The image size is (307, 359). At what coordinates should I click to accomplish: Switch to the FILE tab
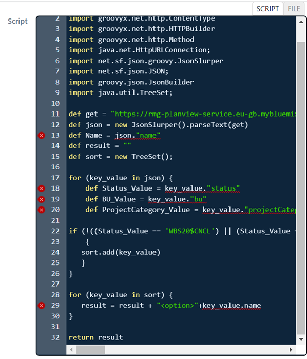pos(294,9)
